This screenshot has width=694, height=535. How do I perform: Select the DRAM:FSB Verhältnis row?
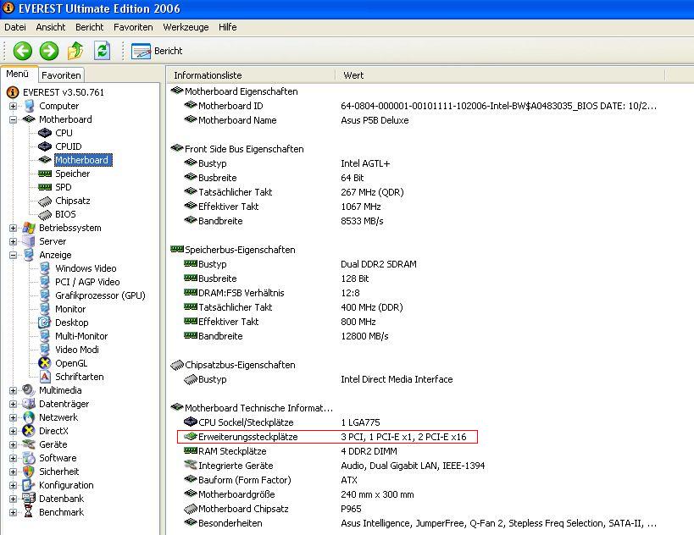[x=271, y=293]
